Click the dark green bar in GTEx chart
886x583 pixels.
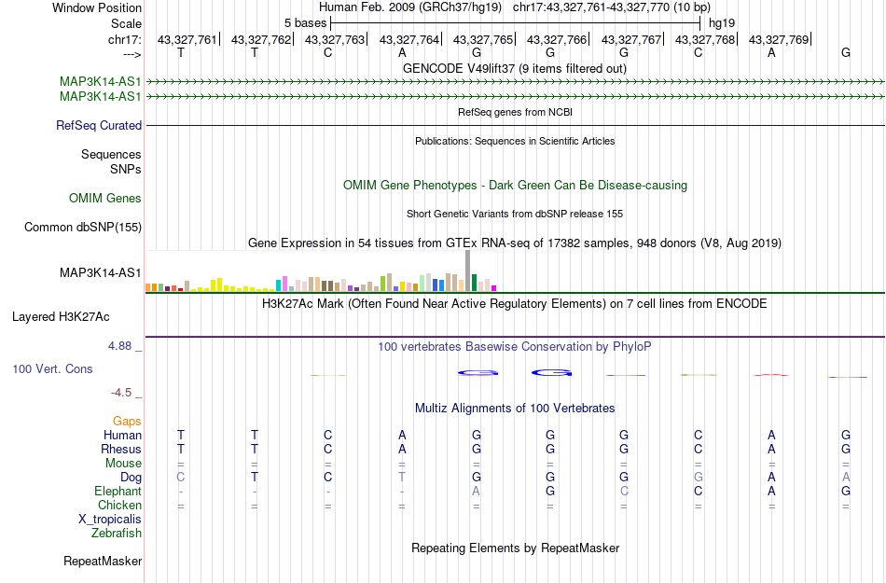pyautogui.click(x=474, y=283)
